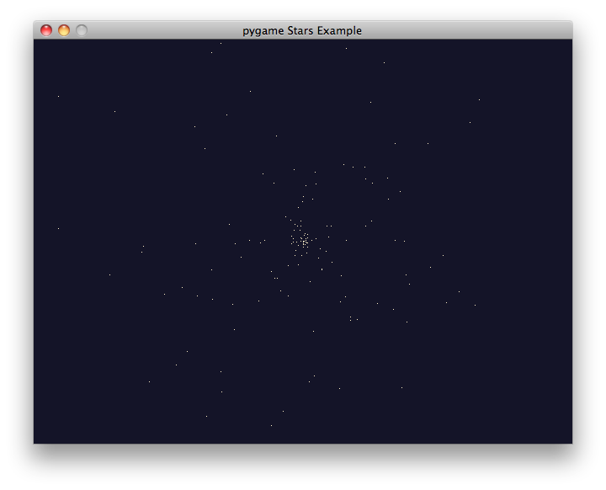Click the grayed-out zoom button
Screen dimensions: 606x490
82,30
